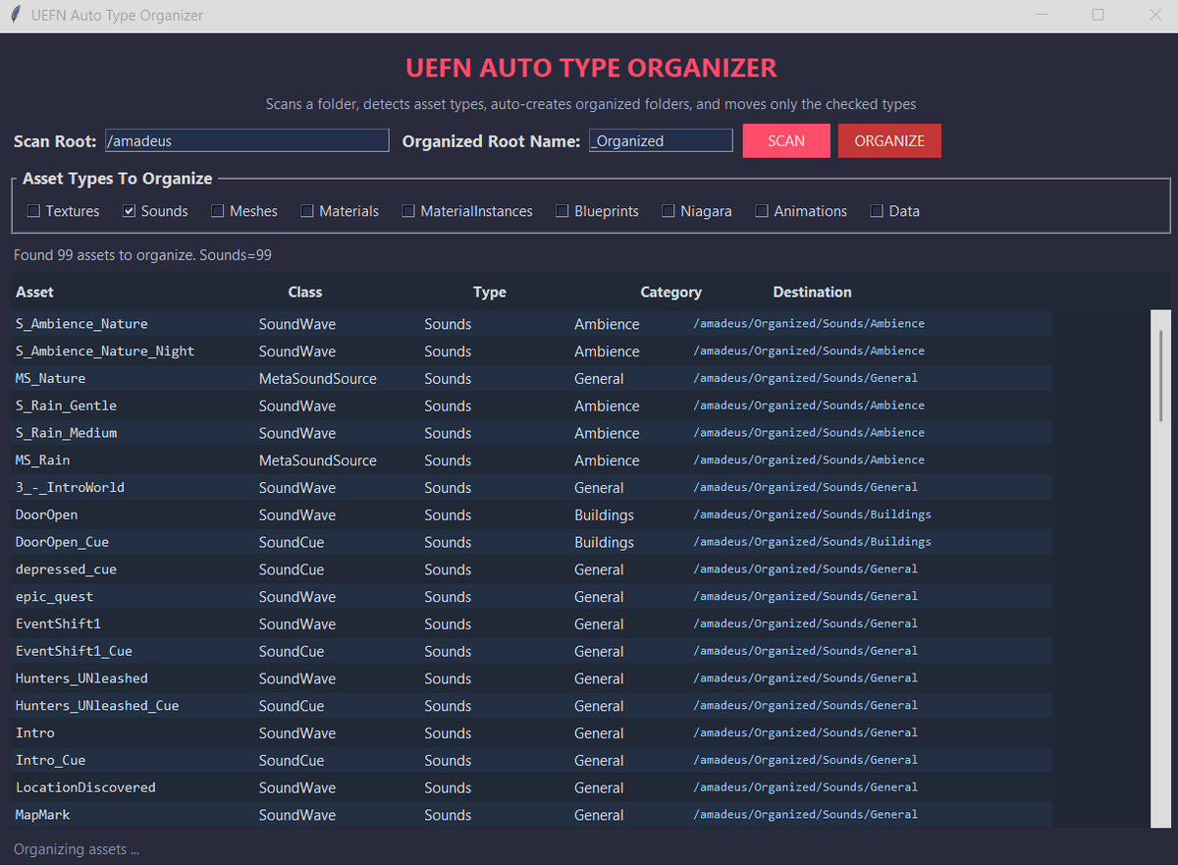The height and width of the screenshot is (865, 1178).
Task: Click destination path of S_Ambience_Nature row
Action: pos(809,323)
